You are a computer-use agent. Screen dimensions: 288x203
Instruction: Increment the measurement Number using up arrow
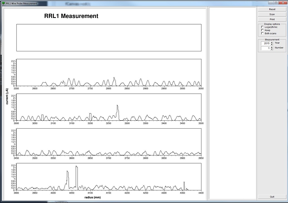[272, 47]
